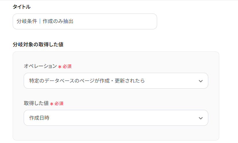Open the 取得した値 combo box

tap(116, 118)
